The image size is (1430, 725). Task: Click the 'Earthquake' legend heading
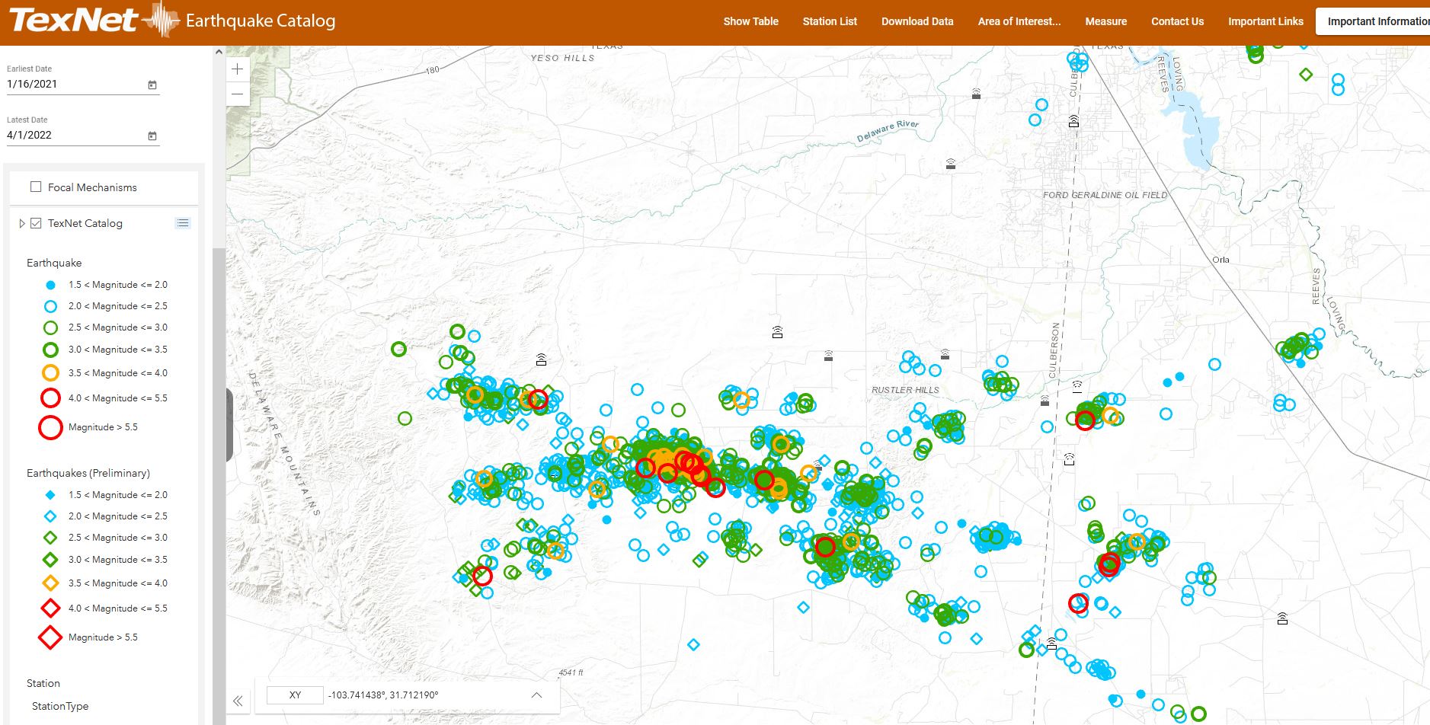54,263
